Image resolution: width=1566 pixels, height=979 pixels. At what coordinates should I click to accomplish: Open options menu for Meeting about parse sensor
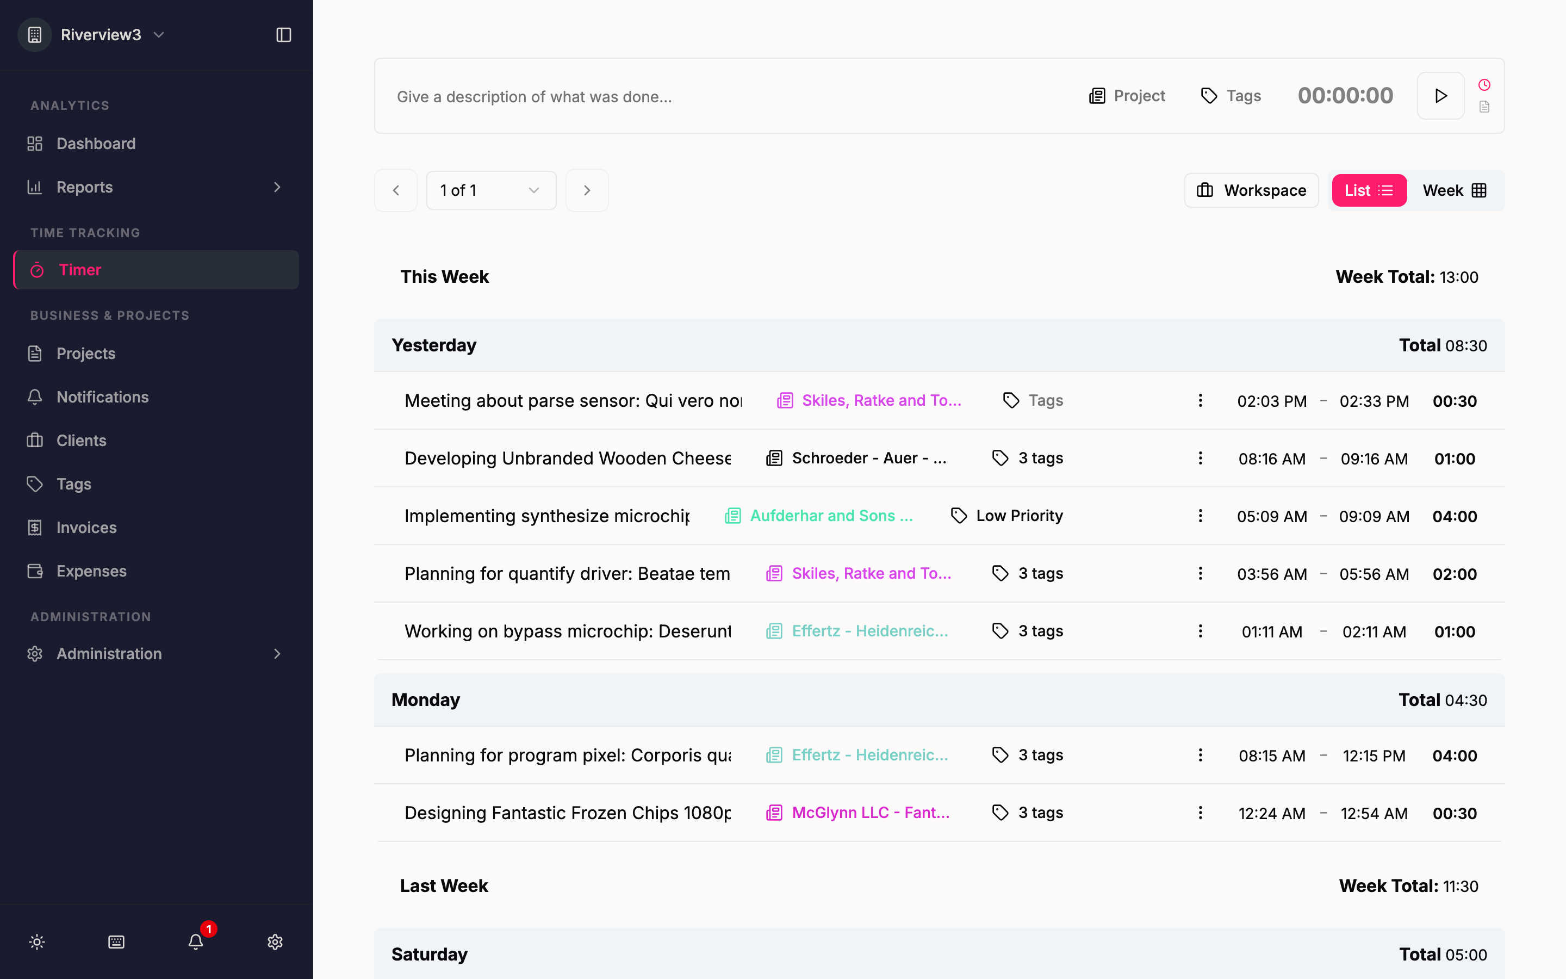[x=1201, y=401]
